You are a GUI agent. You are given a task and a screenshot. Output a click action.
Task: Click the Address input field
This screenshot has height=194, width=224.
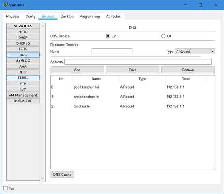tap(138, 62)
